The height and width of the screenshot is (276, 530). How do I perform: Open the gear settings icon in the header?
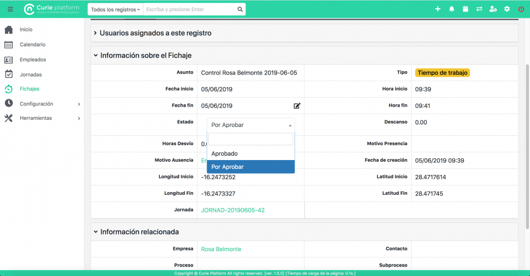[507, 9]
